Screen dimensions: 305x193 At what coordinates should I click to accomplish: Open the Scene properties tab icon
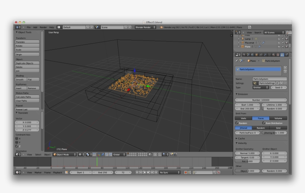coord(248,55)
